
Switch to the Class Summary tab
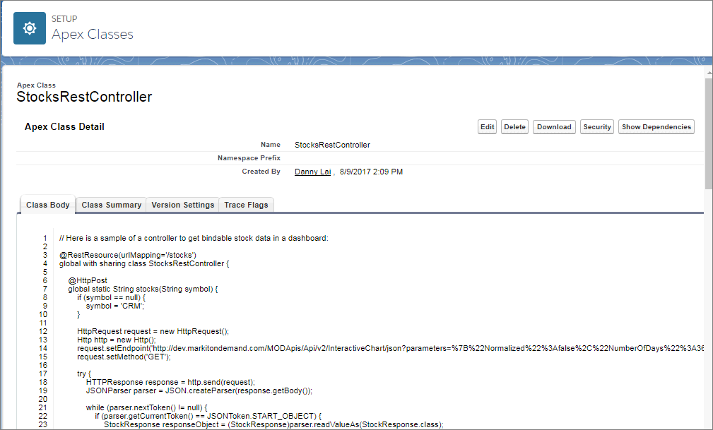pyautogui.click(x=111, y=205)
